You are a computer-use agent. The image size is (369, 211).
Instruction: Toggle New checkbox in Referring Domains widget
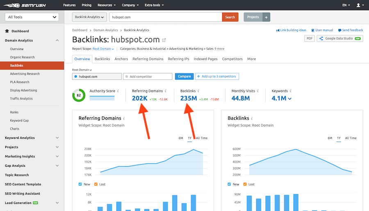tap(80, 184)
